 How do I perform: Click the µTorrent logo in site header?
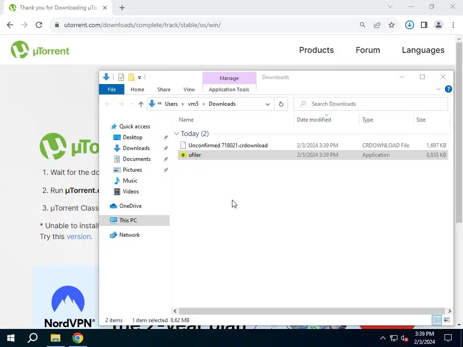(40, 50)
